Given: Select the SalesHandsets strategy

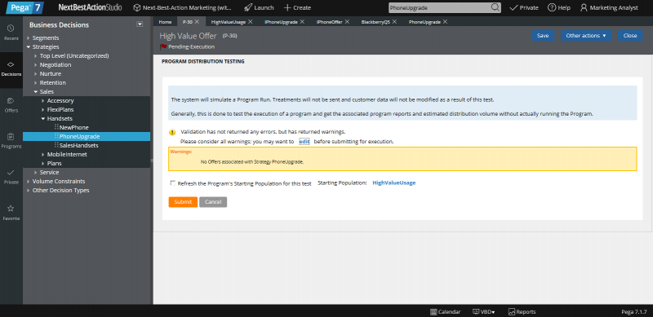Looking at the screenshot, I should [78, 146].
